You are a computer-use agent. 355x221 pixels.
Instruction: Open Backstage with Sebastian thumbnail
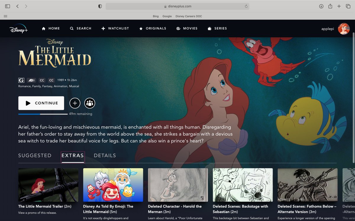(243, 185)
